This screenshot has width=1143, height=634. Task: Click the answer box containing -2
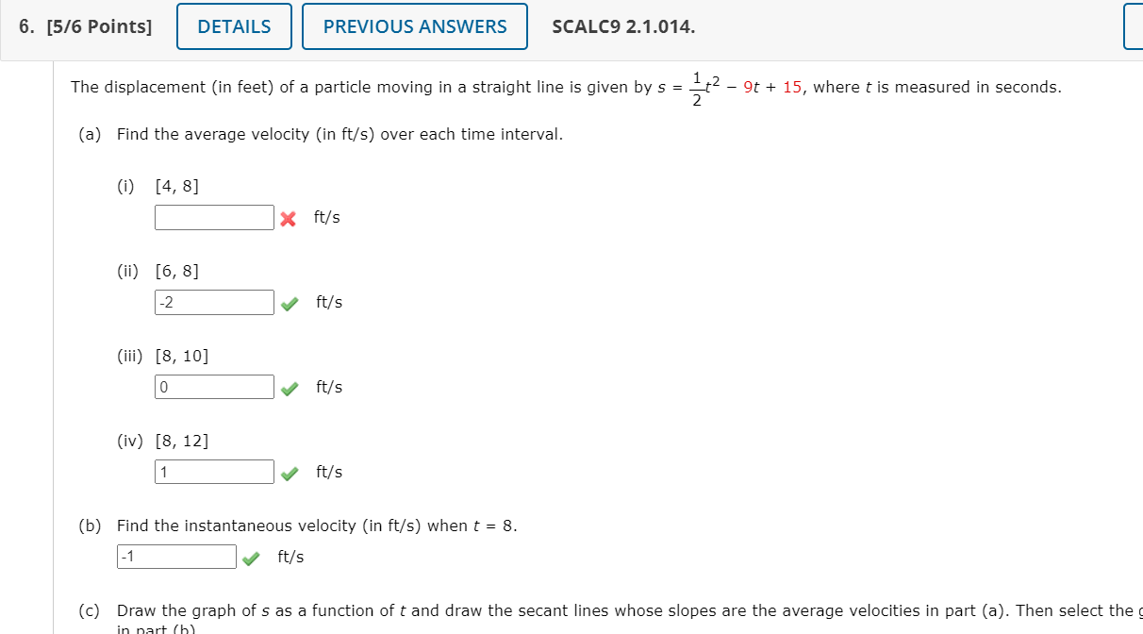(x=214, y=302)
